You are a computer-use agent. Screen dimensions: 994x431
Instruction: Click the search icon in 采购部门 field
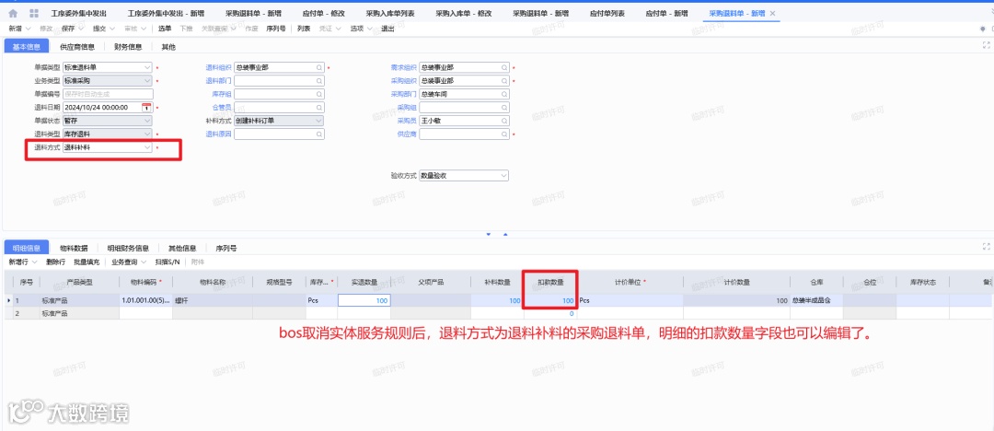[504, 94]
